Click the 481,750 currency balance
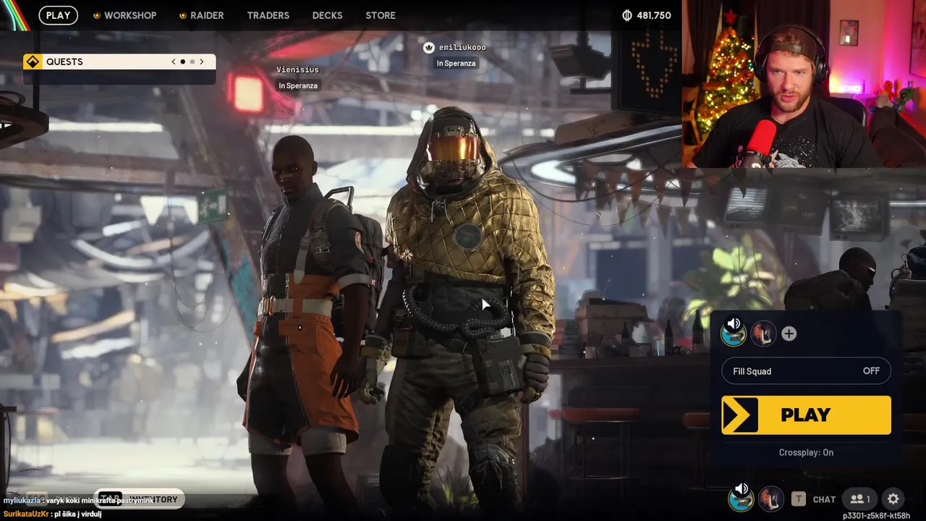926x521 pixels. coord(654,15)
